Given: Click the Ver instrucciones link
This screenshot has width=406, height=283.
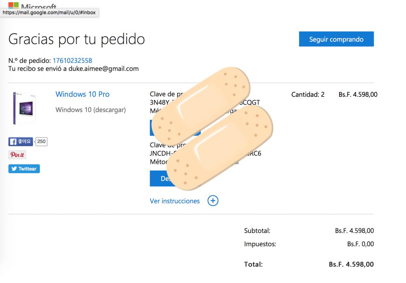Looking at the screenshot, I should pos(175,201).
